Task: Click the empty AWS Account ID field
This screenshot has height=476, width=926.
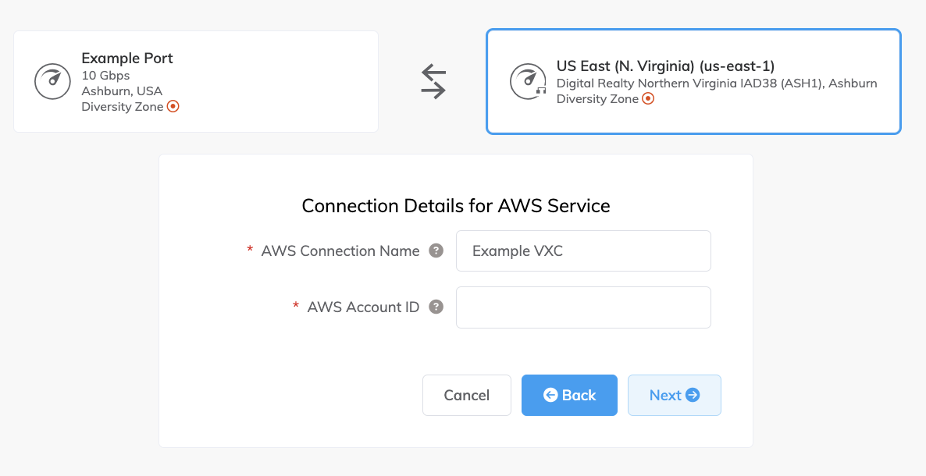Action: [583, 307]
